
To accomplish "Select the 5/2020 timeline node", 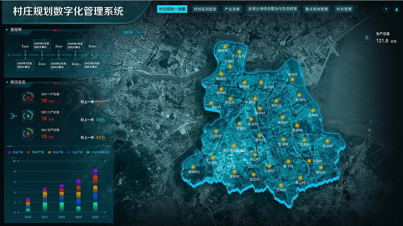I will [x=92, y=55].
